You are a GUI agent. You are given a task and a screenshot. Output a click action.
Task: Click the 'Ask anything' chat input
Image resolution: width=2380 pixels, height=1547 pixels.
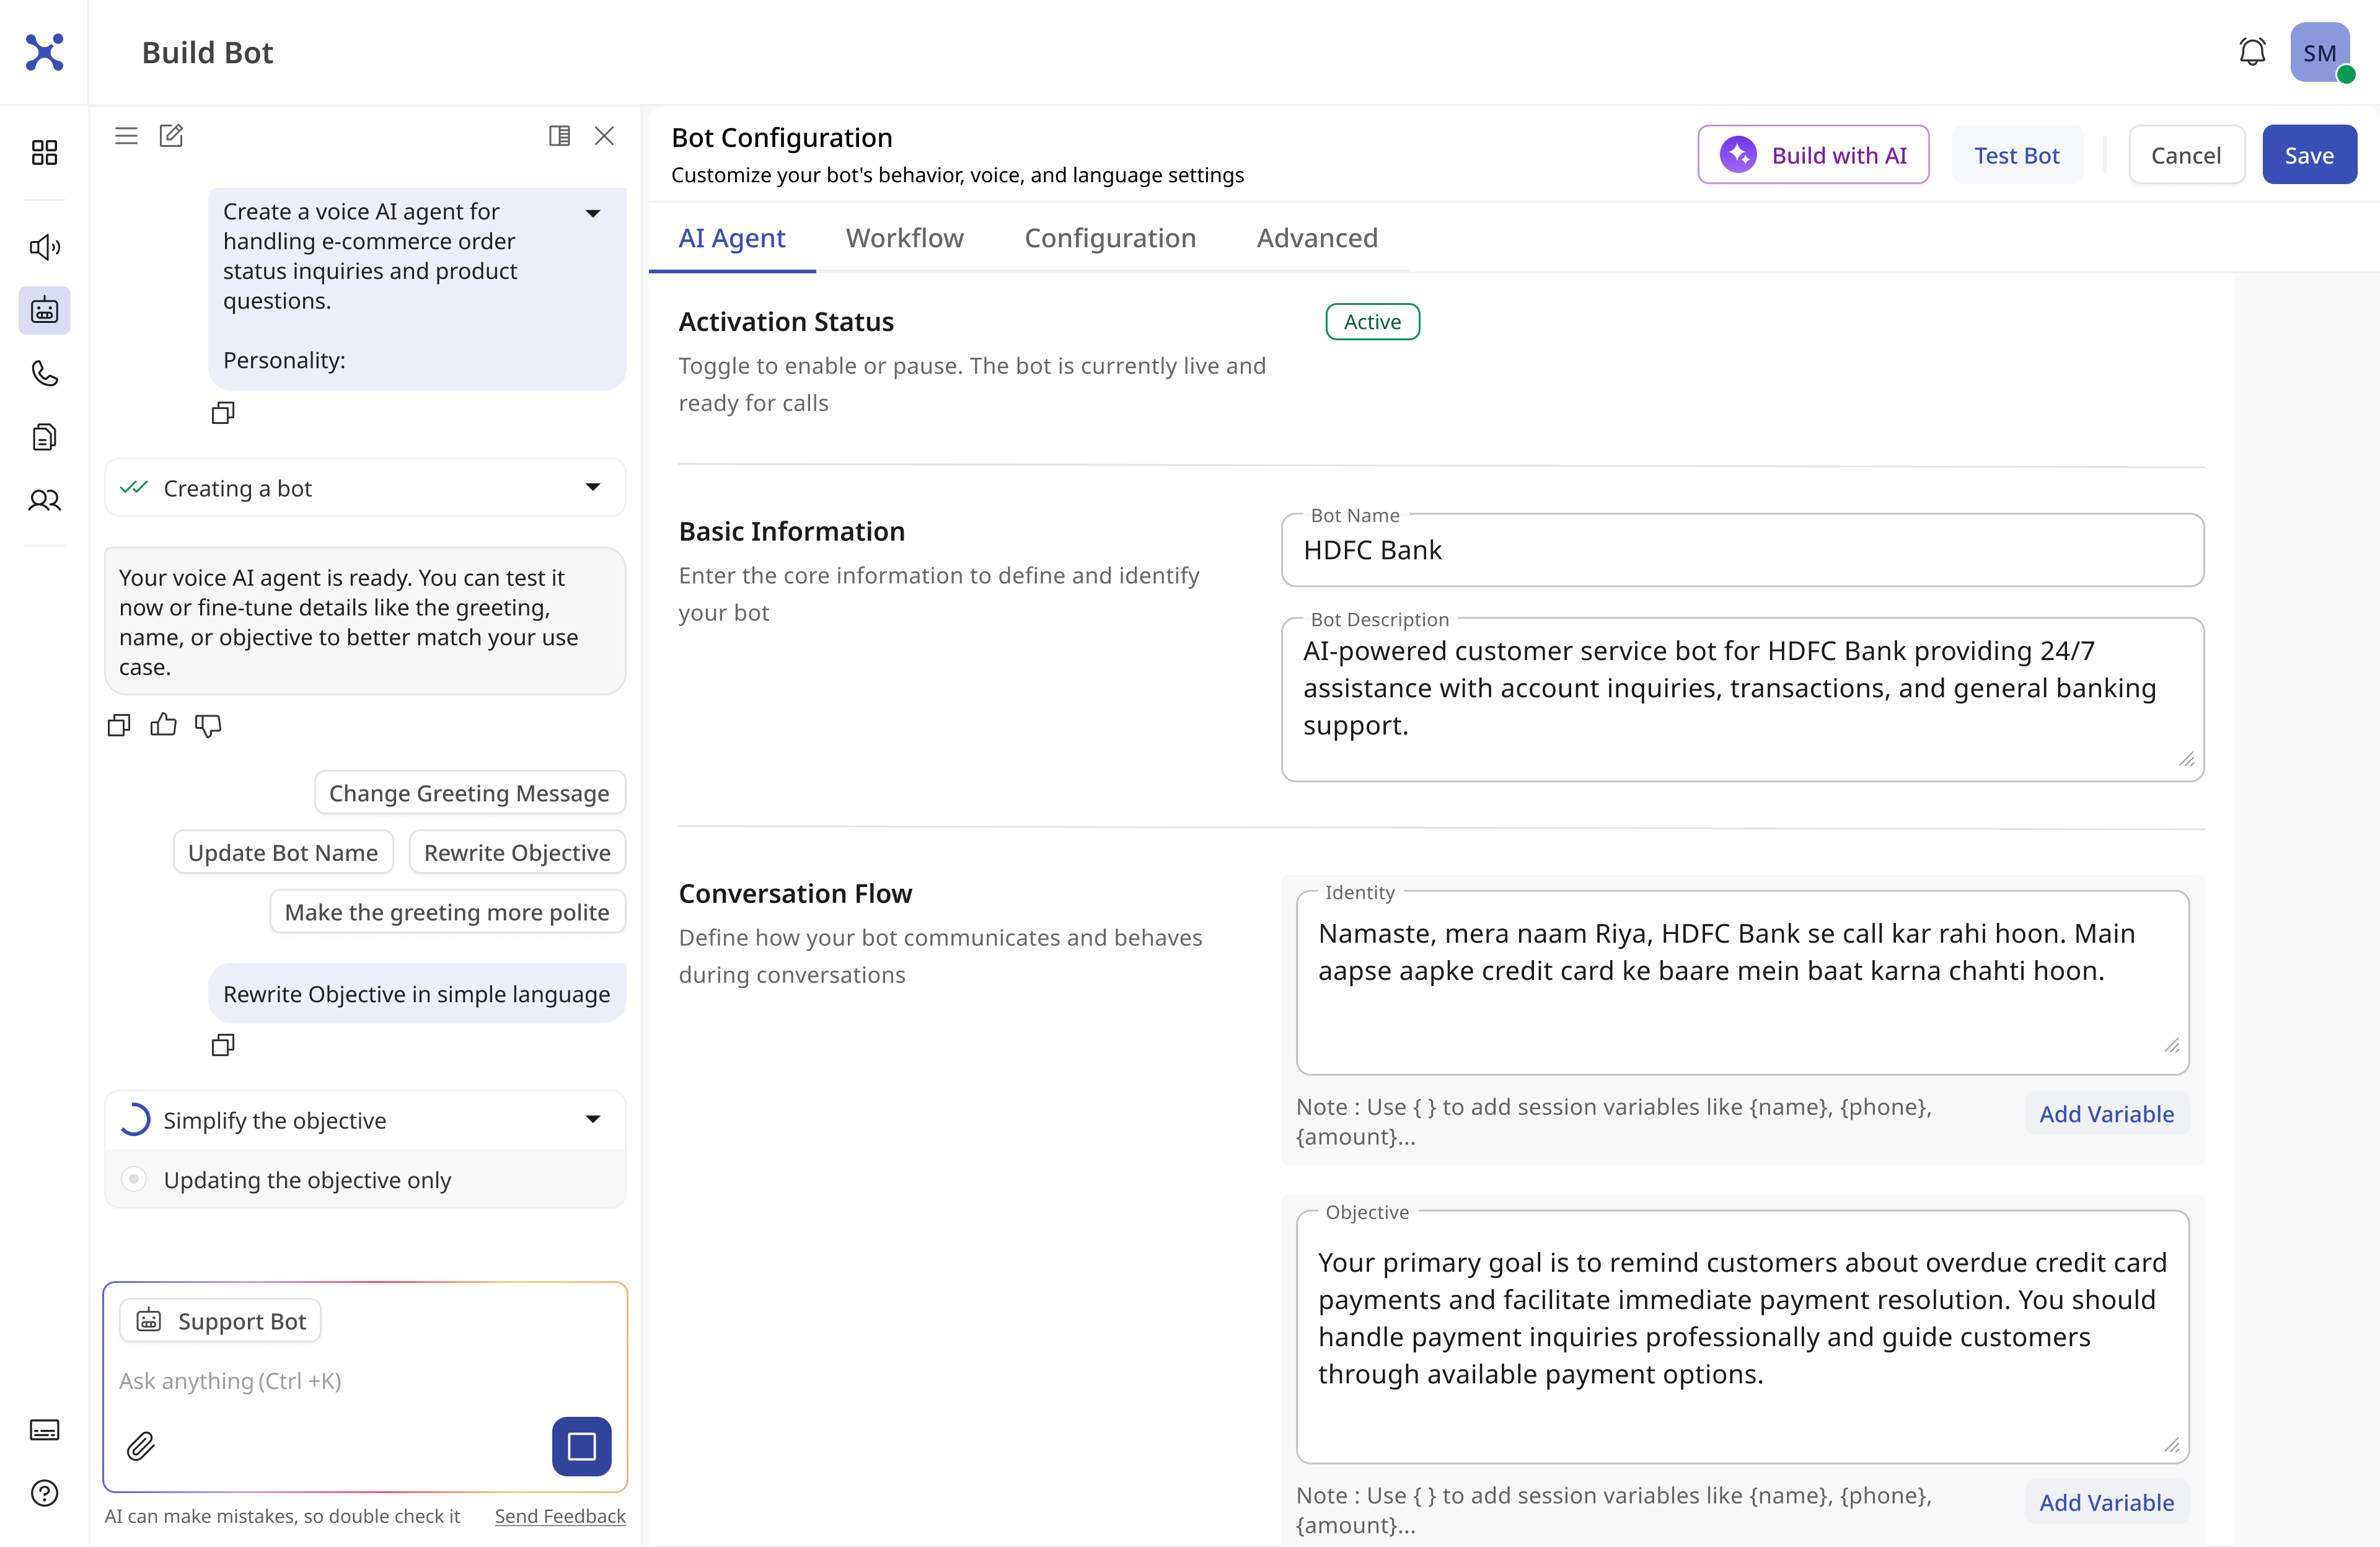pyautogui.click(x=365, y=1381)
